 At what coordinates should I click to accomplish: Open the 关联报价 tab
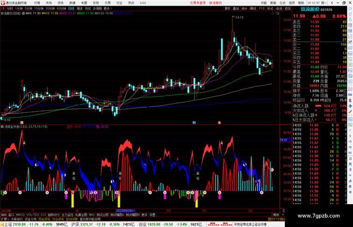click(x=17, y=219)
